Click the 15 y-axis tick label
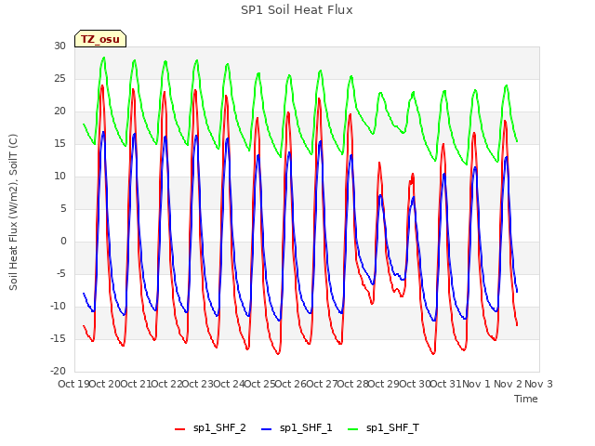 (x=59, y=144)
